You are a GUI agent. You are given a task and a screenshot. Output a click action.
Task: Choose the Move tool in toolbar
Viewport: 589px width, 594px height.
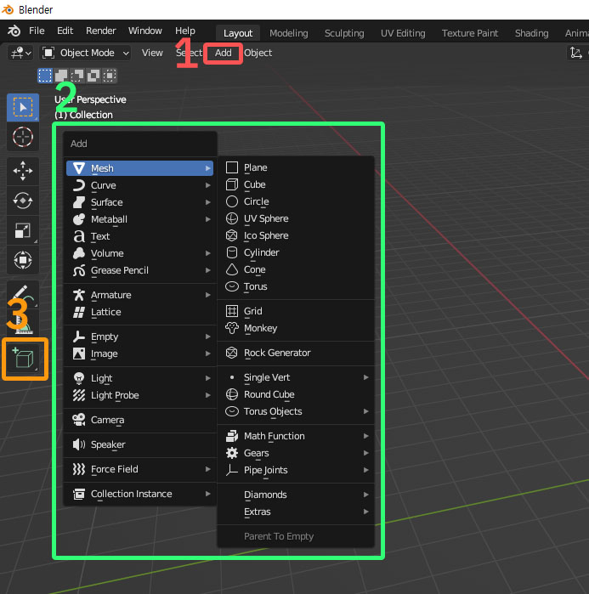[23, 171]
